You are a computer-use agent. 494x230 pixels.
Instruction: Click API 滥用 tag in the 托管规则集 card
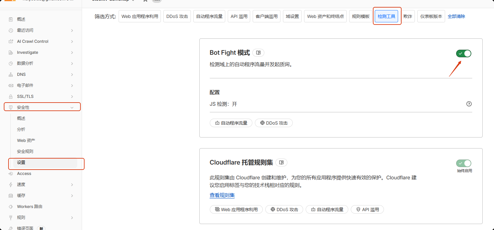click(x=367, y=210)
